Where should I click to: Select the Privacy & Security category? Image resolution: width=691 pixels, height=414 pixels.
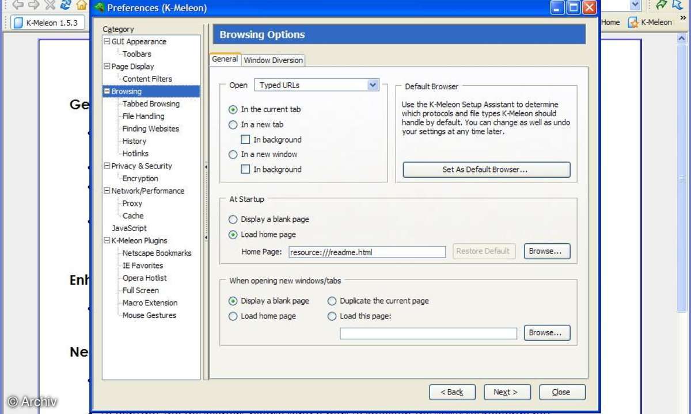(x=142, y=166)
